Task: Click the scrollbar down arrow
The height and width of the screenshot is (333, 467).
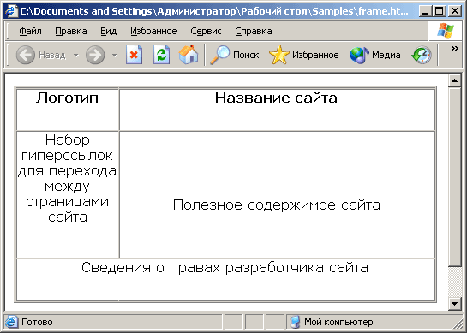Action: 454,304
